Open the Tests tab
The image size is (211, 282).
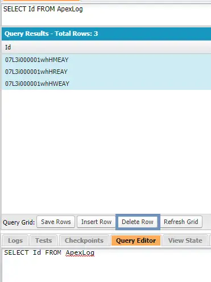[43, 240]
